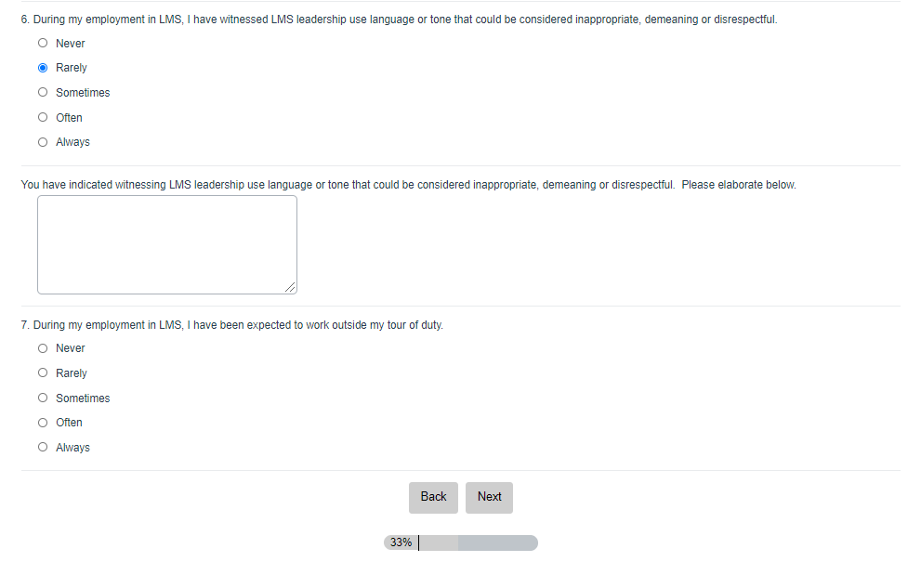Select the Rarely option for question 6
The width and height of the screenshot is (921, 588).
[43, 68]
